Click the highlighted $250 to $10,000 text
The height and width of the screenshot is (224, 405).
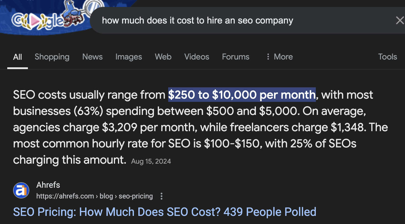point(242,95)
